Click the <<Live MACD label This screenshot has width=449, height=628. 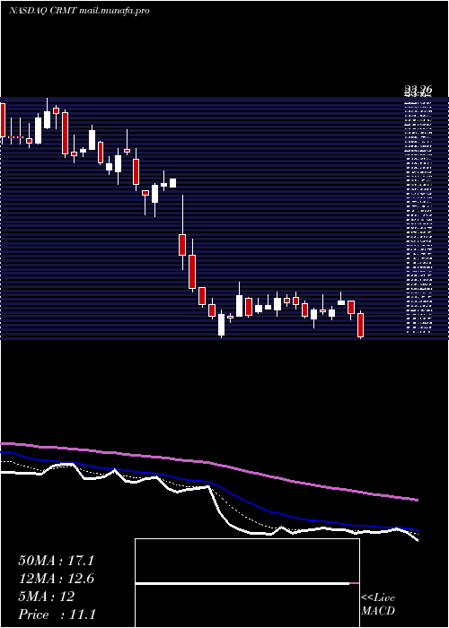(378, 605)
